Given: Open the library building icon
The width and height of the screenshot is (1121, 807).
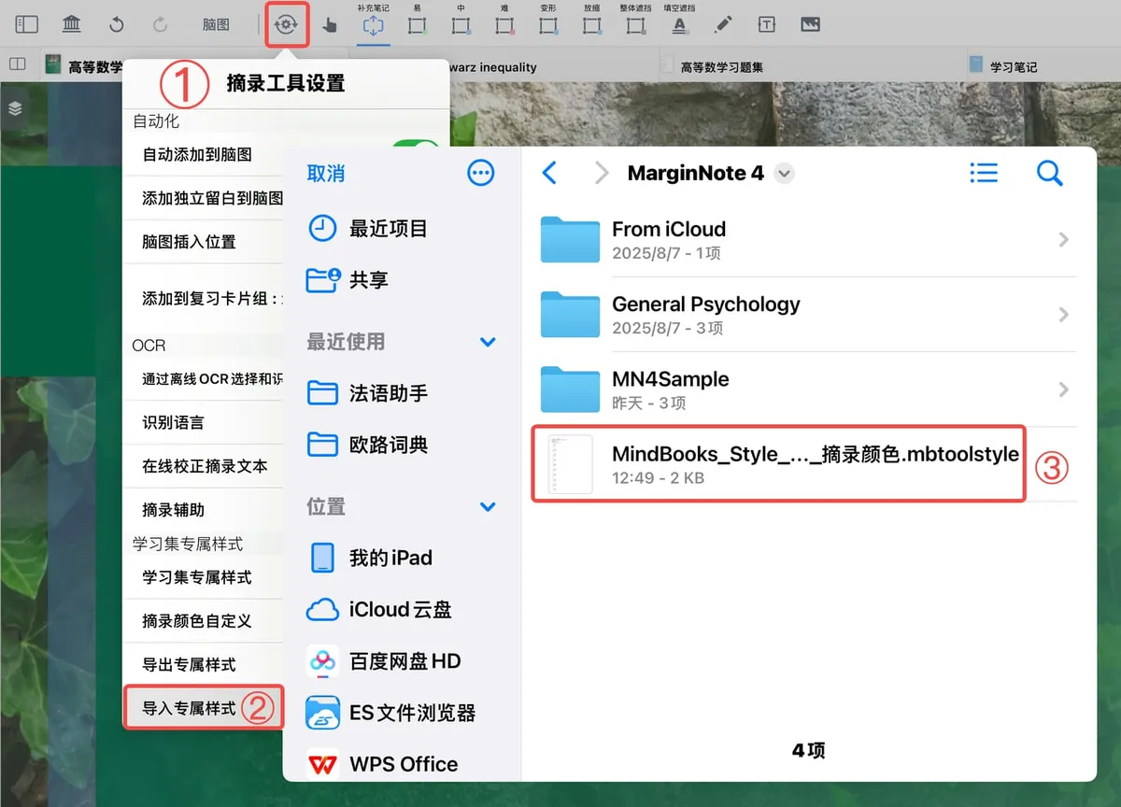Looking at the screenshot, I should tap(72, 25).
